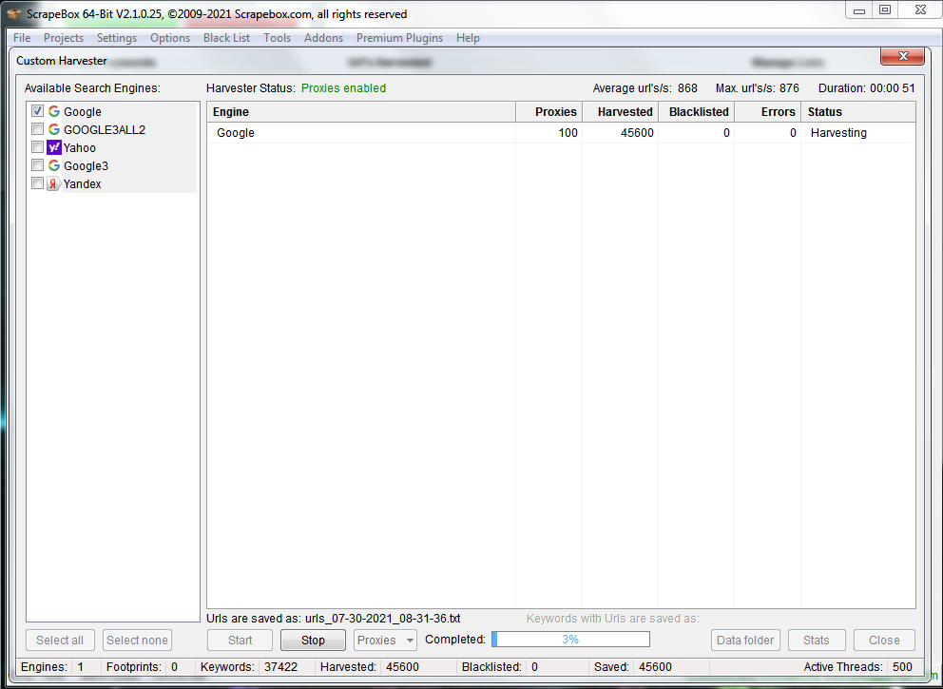
Task: Open the Projects menu
Action: 63,38
